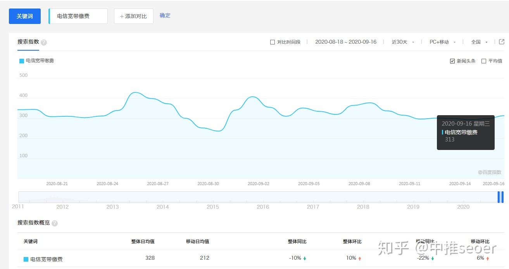Image resolution: width=509 pixels, height=269 pixels.
Task: Open the PC+移动 source dropdown
Action: 442,42
